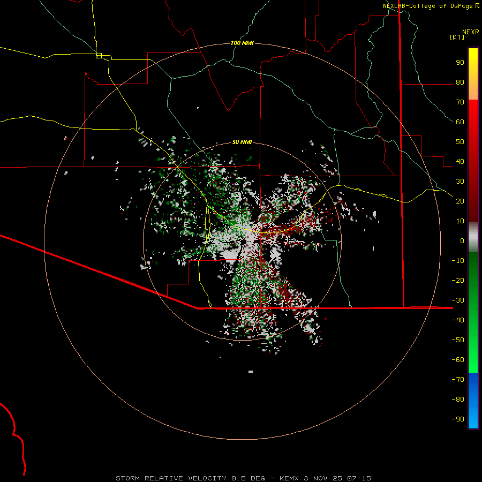This screenshot has height=482, width=482.
Task: Click the 0 value on velocity scale
Action: point(462,240)
